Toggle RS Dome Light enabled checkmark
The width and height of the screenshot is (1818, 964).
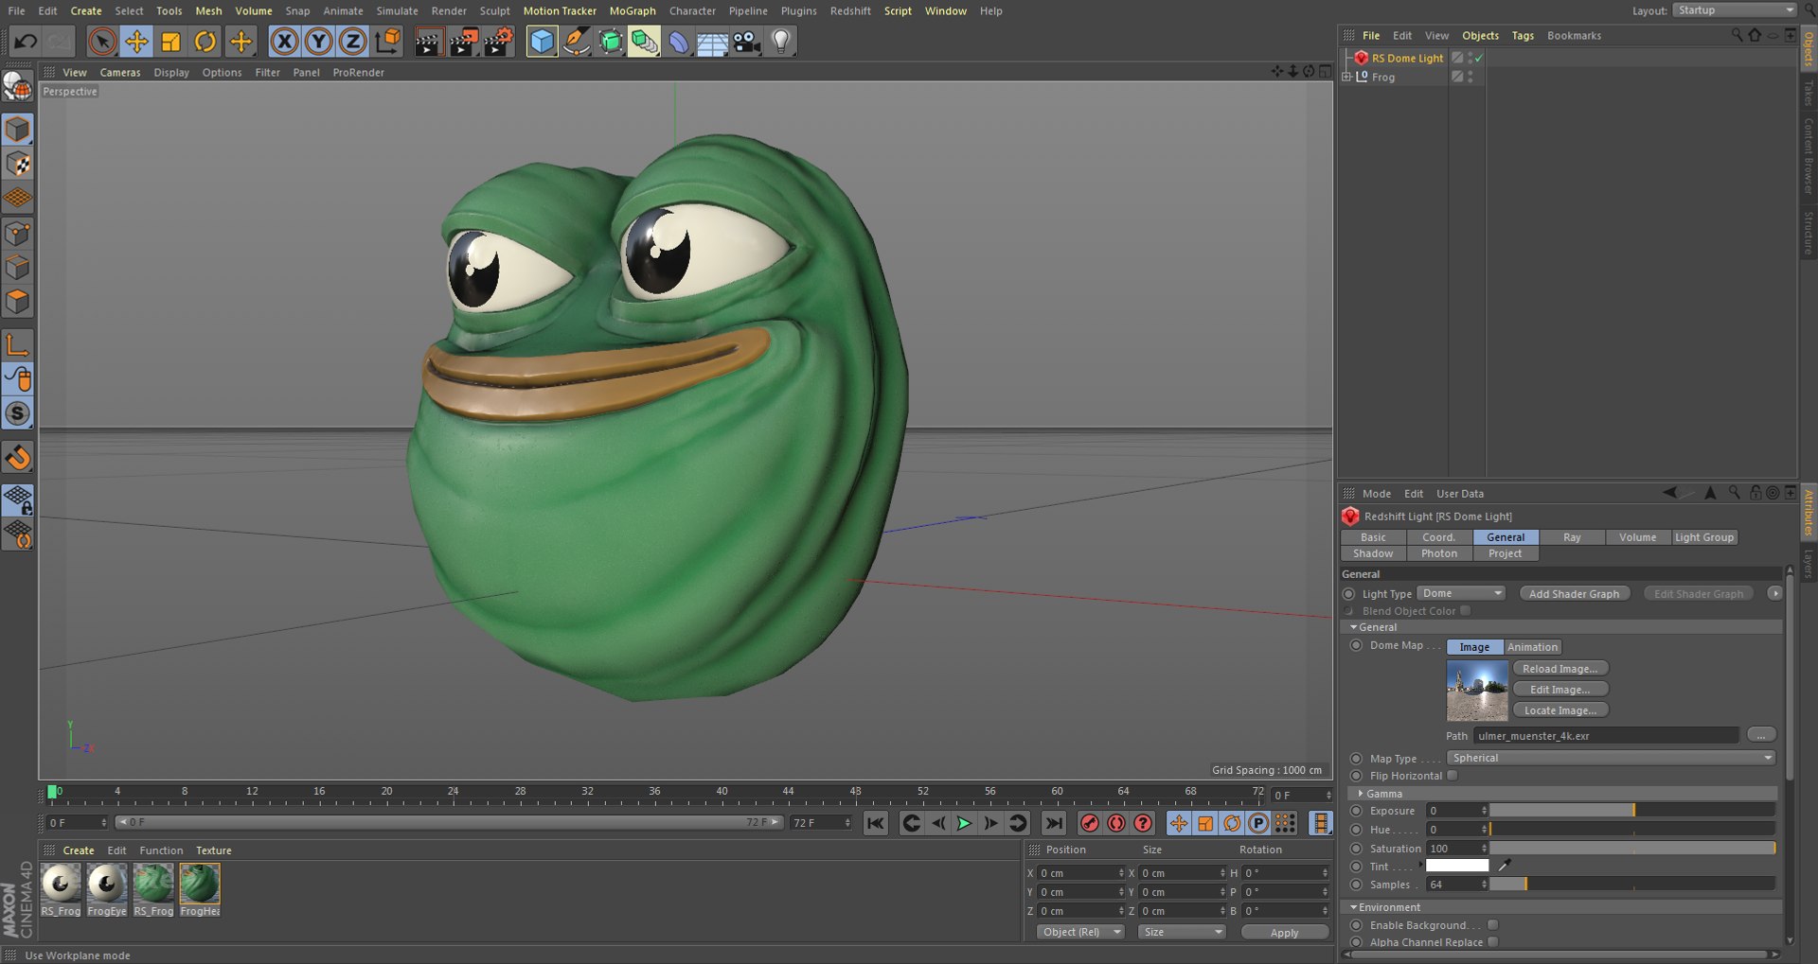point(1478,58)
